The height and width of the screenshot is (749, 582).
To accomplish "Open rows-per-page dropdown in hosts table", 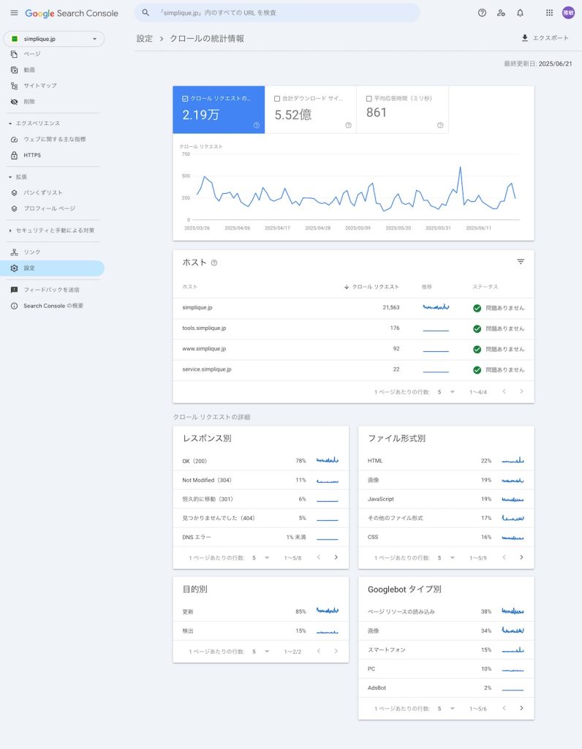I will [x=447, y=392].
